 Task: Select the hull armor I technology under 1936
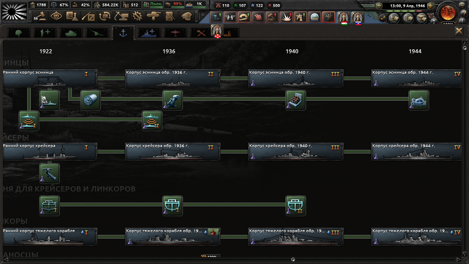173,206
